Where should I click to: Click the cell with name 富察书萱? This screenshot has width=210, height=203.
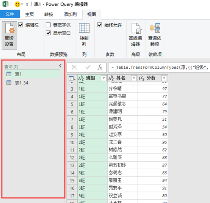[122, 96]
